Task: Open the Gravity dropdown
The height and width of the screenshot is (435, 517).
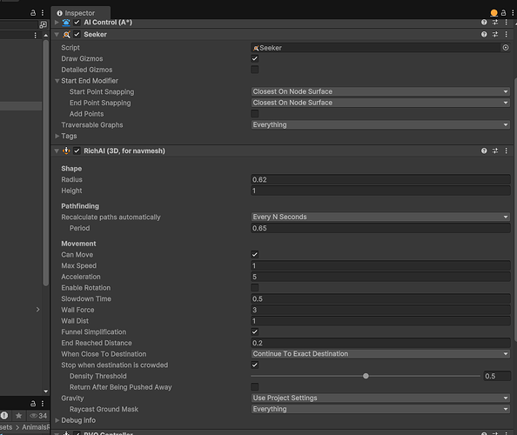Action: 380,398
